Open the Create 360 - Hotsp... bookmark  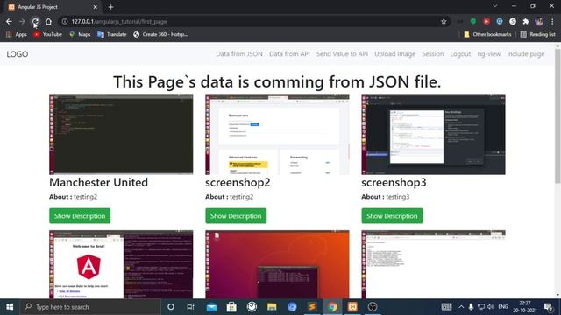[x=160, y=34]
